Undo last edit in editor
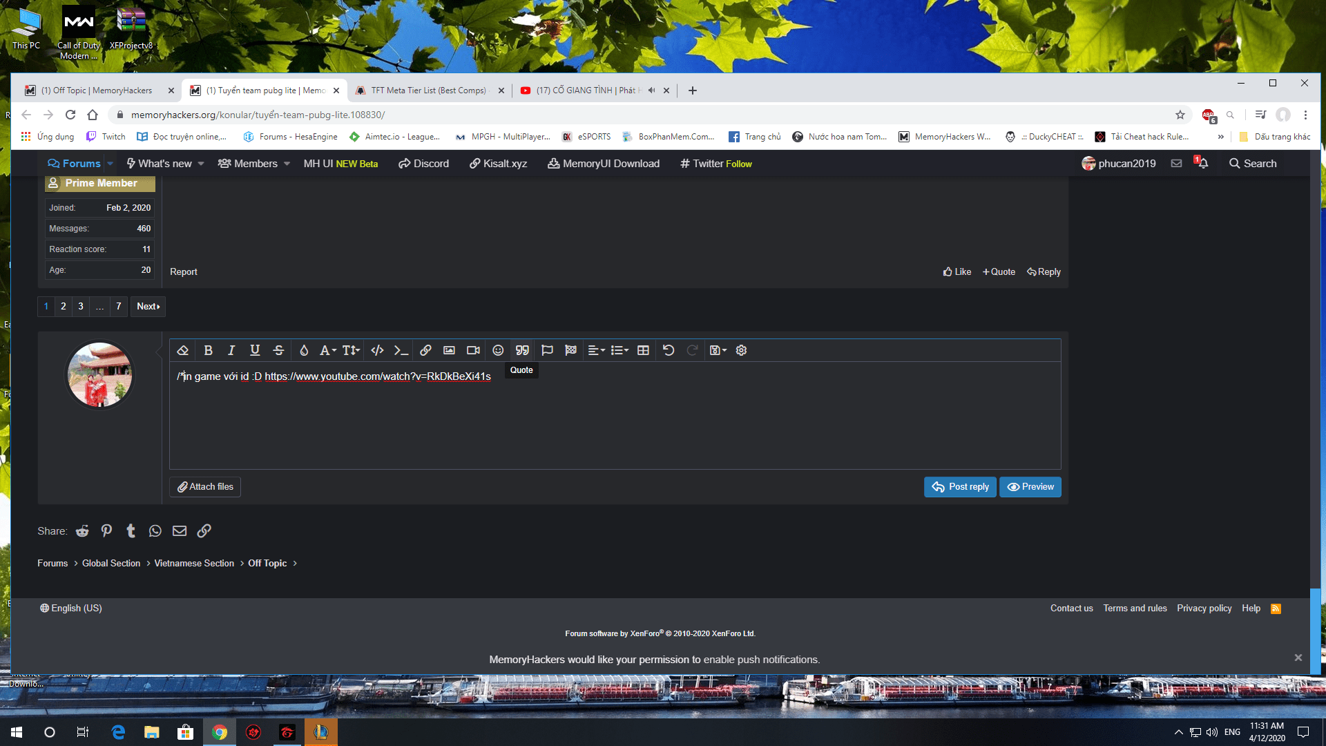 [x=669, y=350]
